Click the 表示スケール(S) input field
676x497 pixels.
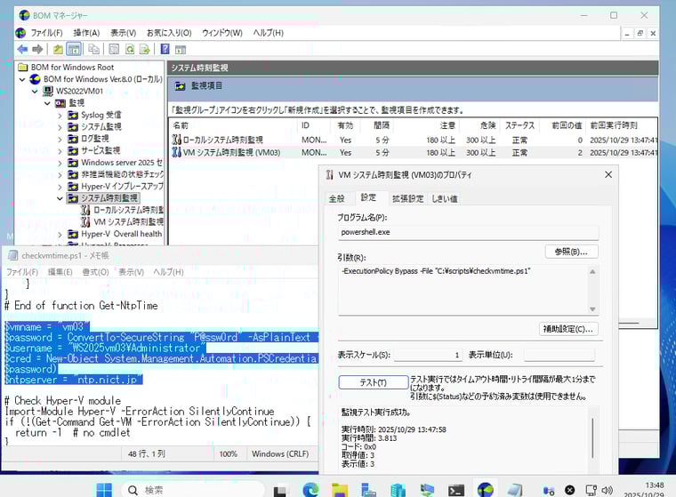pyautogui.click(x=428, y=355)
